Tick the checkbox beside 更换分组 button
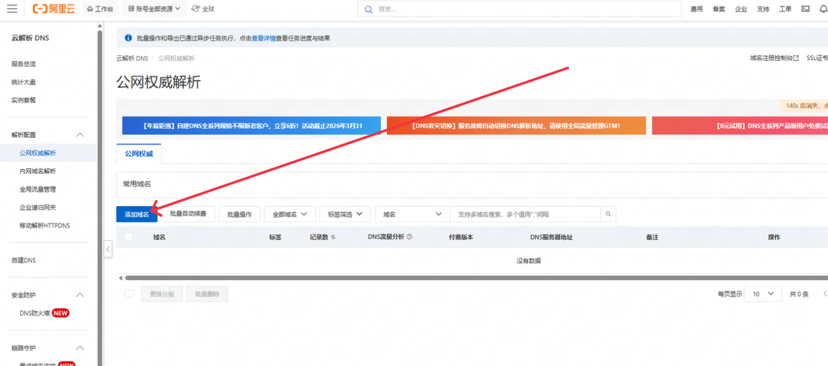The width and height of the screenshot is (828, 366). 129,294
